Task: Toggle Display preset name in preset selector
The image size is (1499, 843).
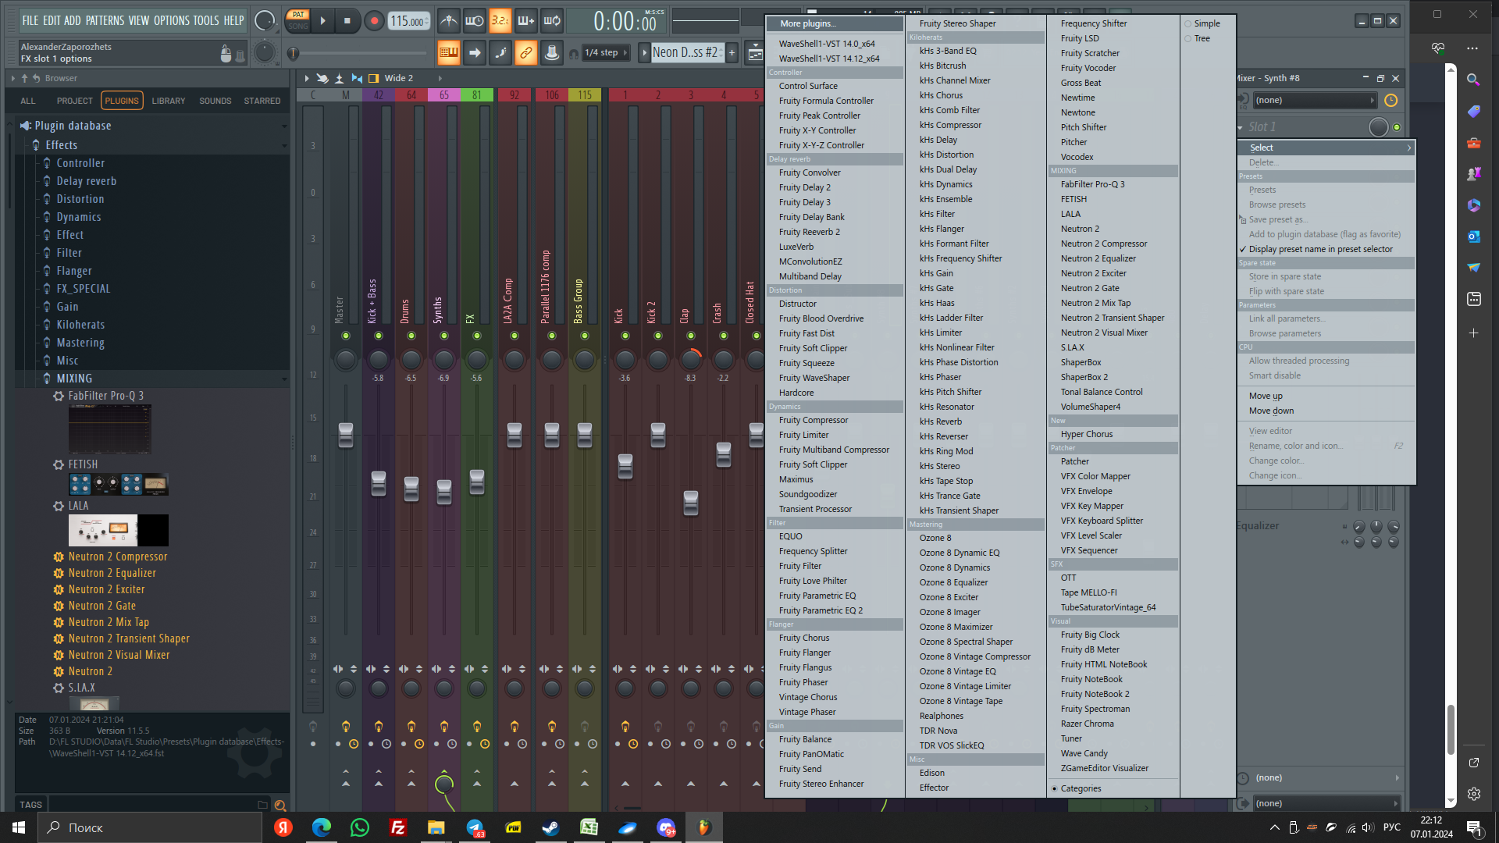Action: pos(1320,249)
